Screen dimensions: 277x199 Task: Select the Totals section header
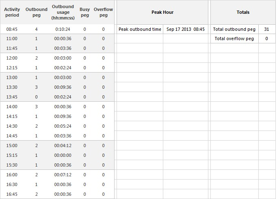(243, 12)
